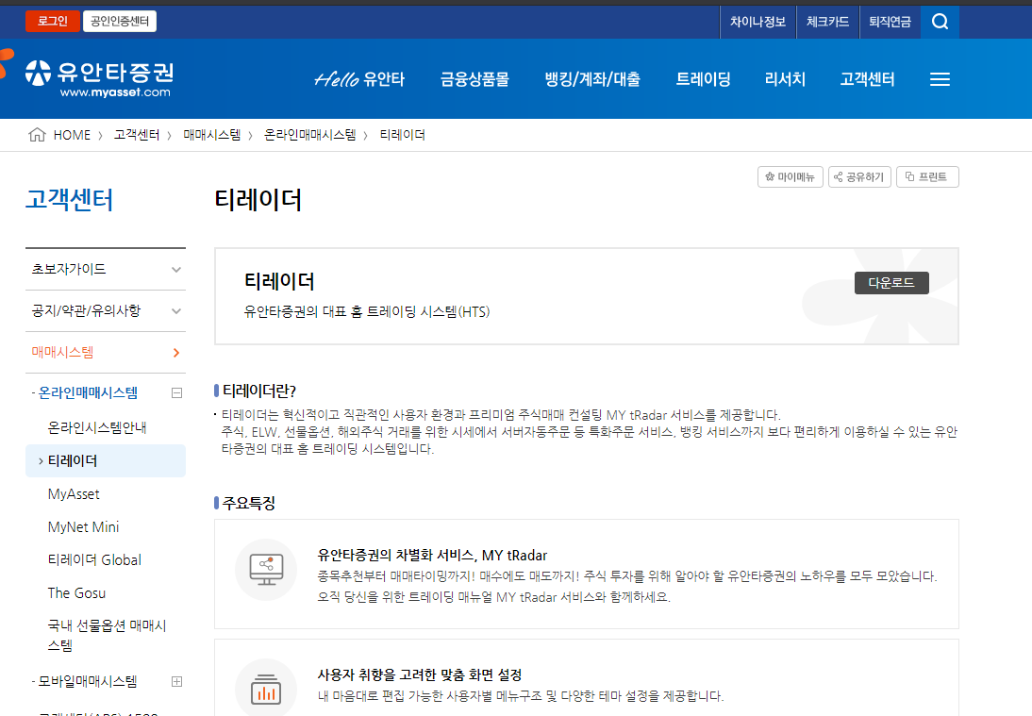Click the 주요특징 section heading
Viewport: 1032px width, 716px height.
pyautogui.click(x=249, y=504)
